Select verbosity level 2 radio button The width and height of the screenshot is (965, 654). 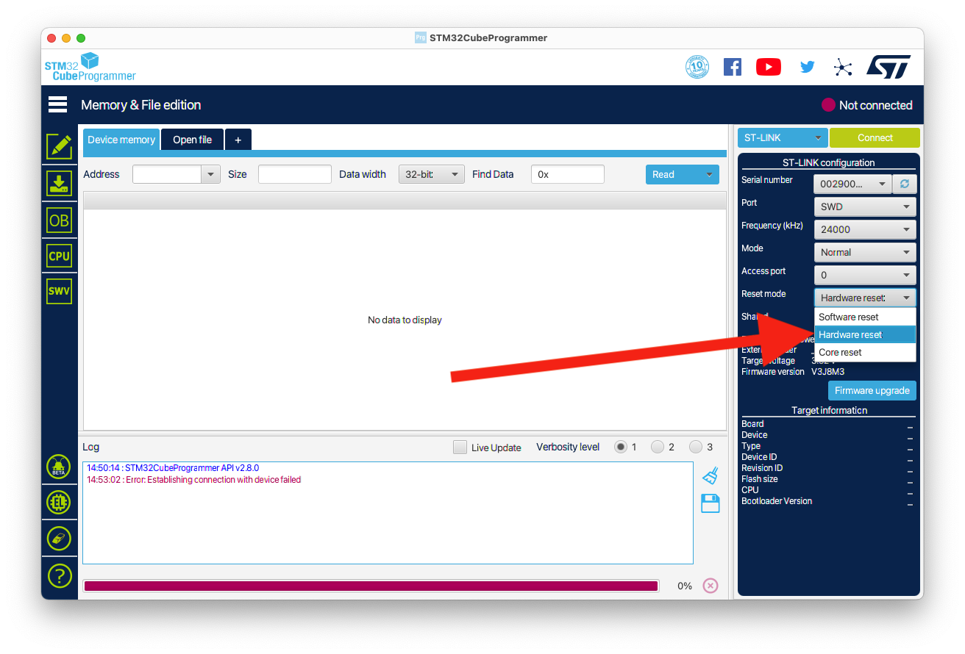[x=658, y=447]
